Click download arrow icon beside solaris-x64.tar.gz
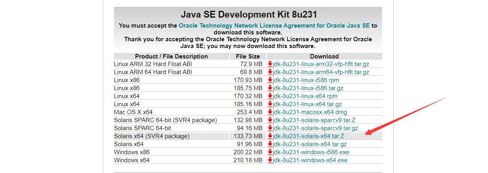The width and height of the screenshot is (488, 173). pos(270,144)
